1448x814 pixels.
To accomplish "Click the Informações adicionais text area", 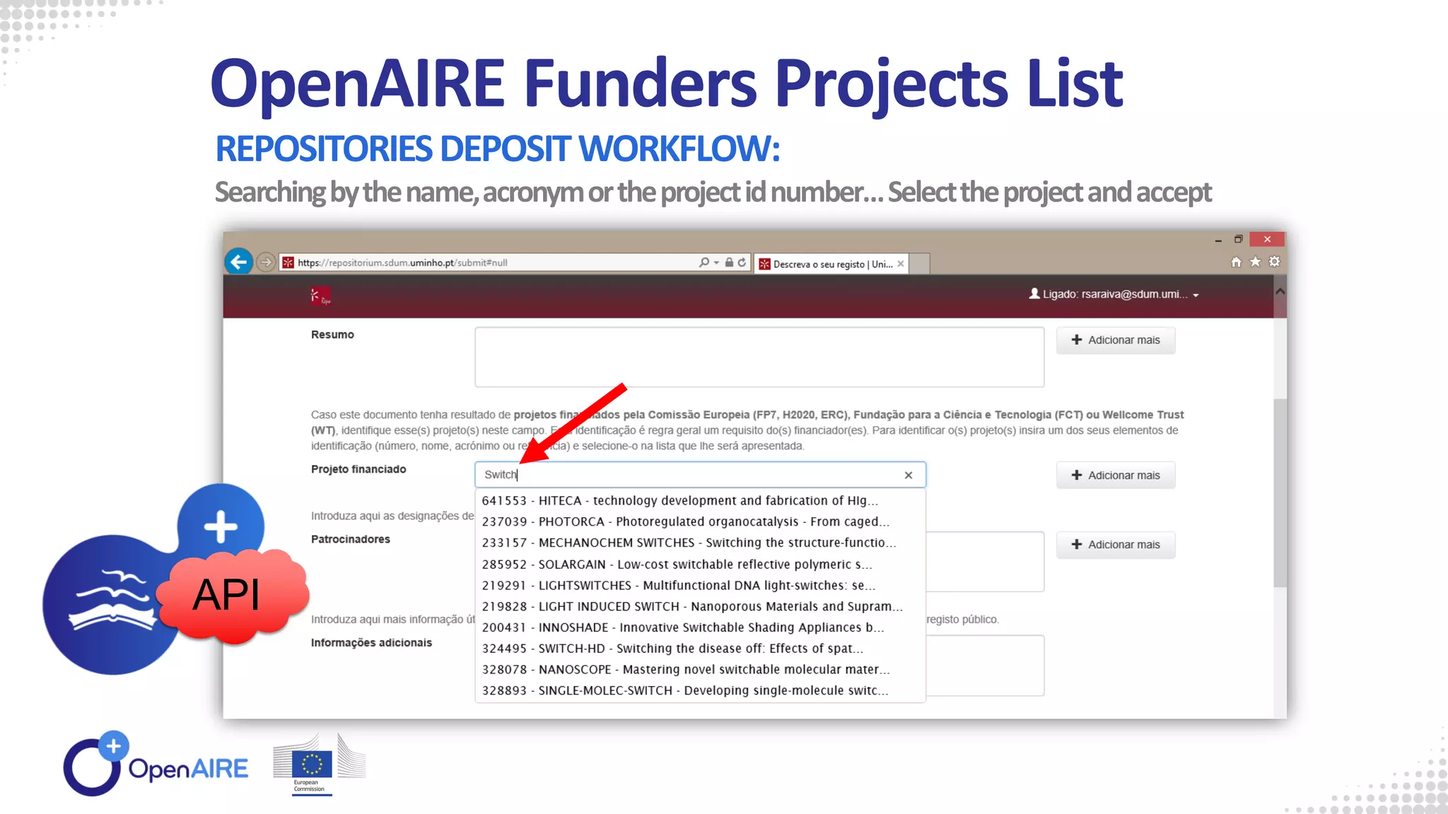I will click(x=985, y=666).
